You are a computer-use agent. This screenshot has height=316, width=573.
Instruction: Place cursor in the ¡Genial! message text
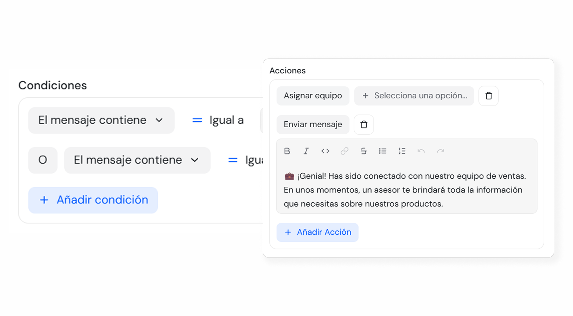[x=406, y=190]
